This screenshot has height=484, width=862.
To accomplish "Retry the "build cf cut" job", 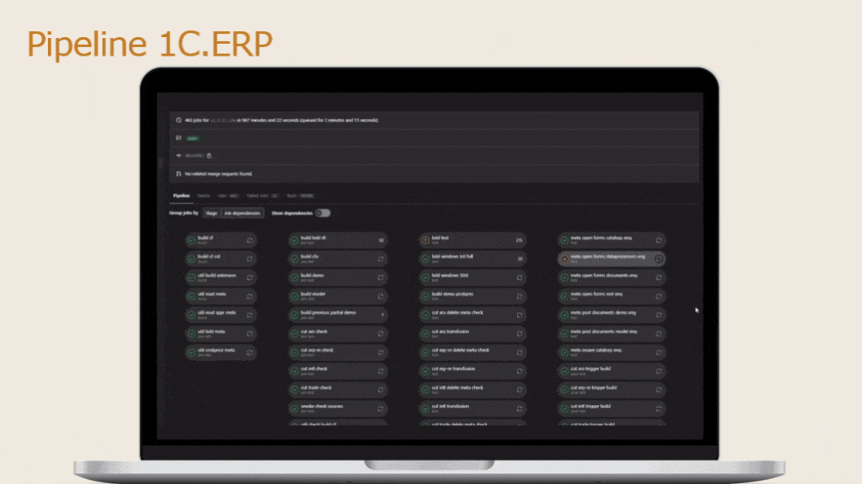I will [x=250, y=259].
